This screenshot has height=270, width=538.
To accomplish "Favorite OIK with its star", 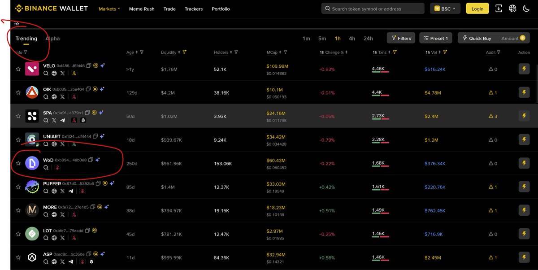I will 18,92.
